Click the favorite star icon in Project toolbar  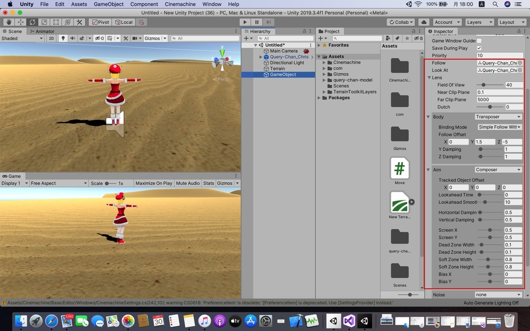pyautogui.click(x=407, y=38)
